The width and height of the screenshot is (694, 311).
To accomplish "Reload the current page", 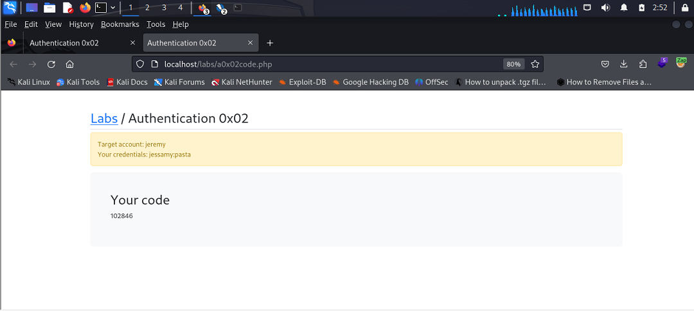I will 51,64.
